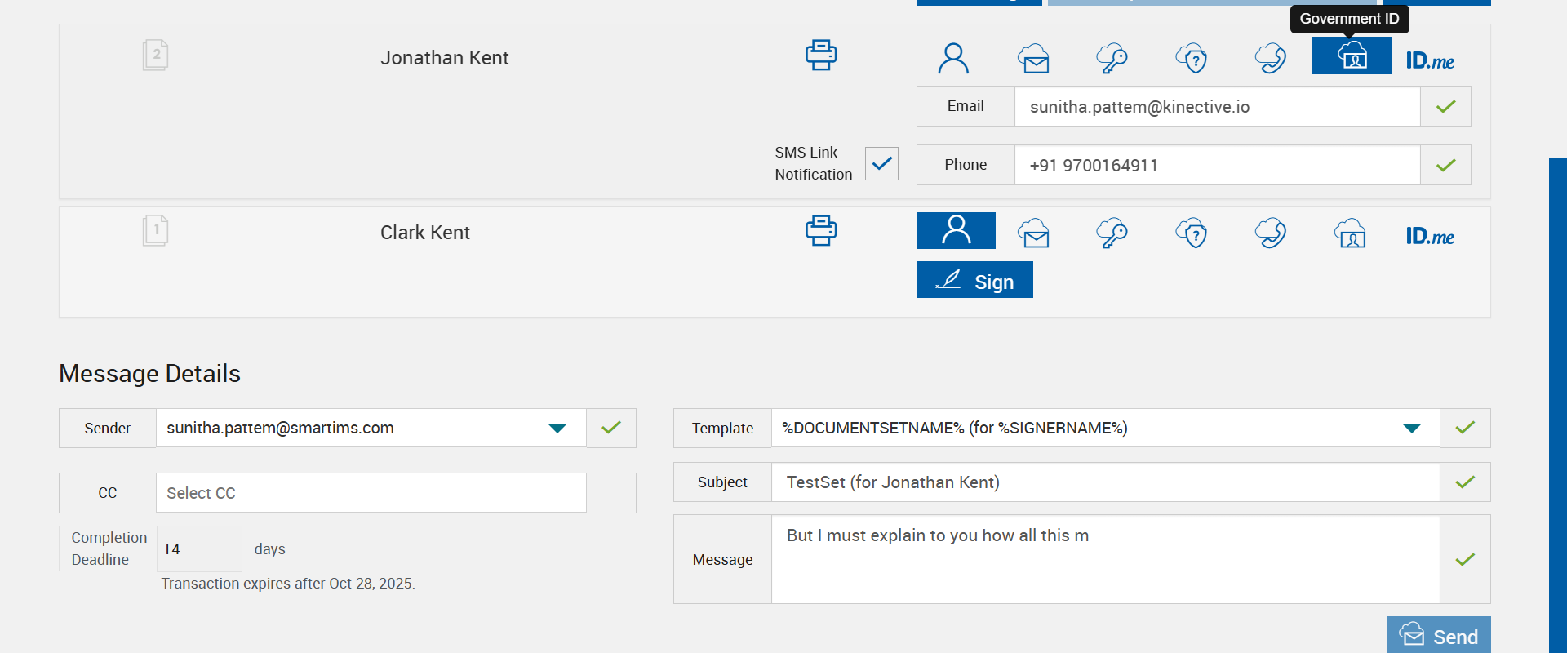Click print icon in Clark Kent row
Viewport: 1567px width, 653px height.
click(821, 230)
